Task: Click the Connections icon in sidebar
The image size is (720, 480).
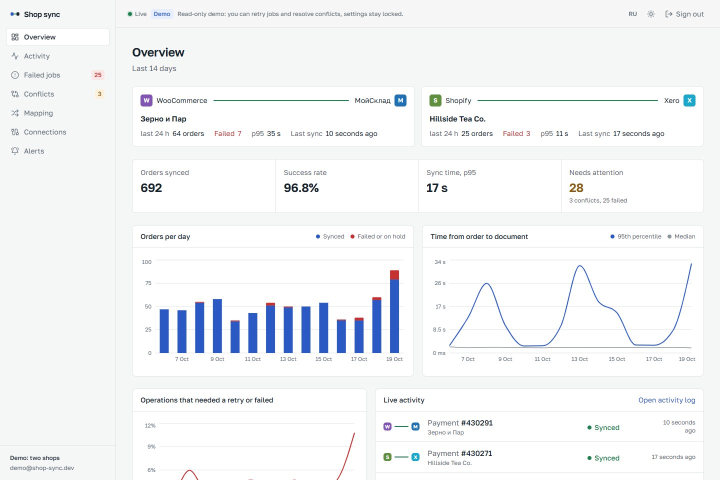Action: tap(15, 132)
